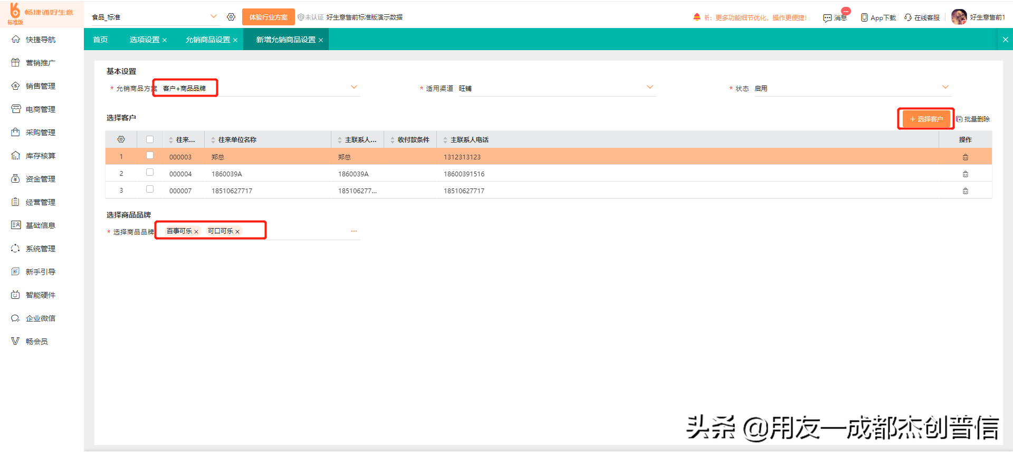
Task: Click the 体验行业方案 button
Action: tap(268, 17)
